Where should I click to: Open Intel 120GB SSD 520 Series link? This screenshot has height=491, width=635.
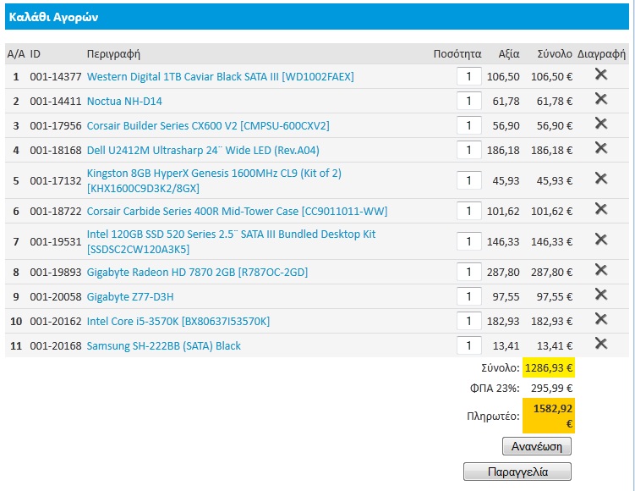pyautogui.click(x=231, y=241)
